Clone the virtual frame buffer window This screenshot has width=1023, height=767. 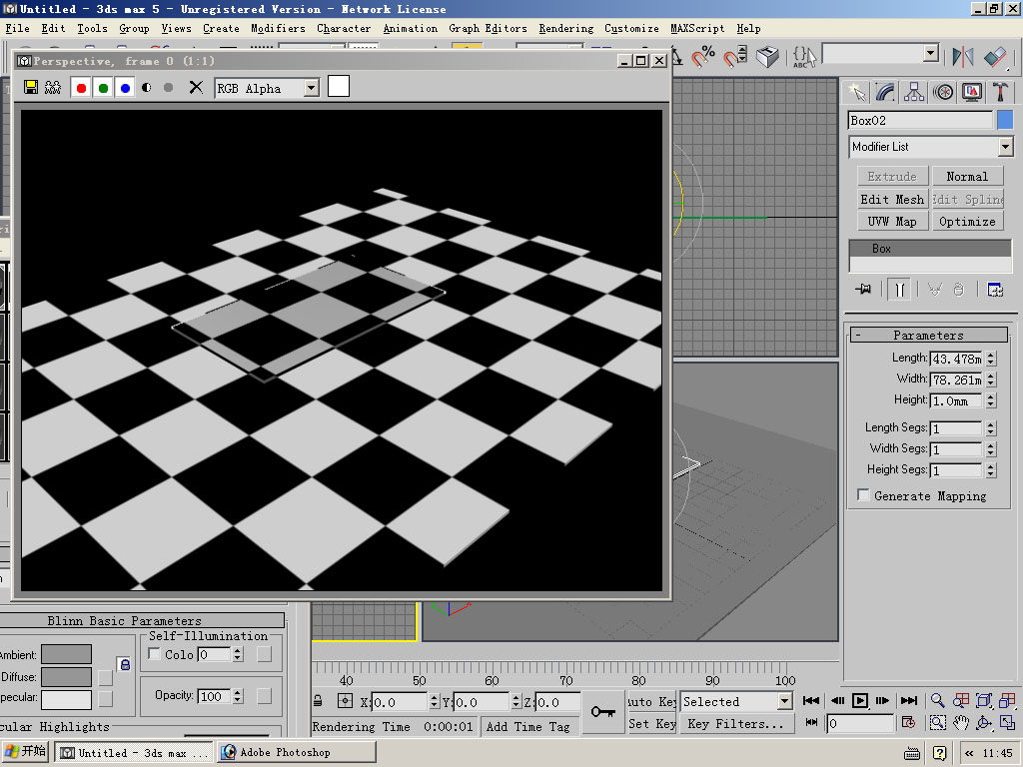pos(53,88)
